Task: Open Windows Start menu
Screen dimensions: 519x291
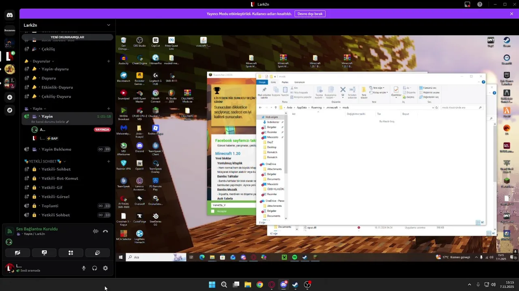Action: tap(212, 285)
